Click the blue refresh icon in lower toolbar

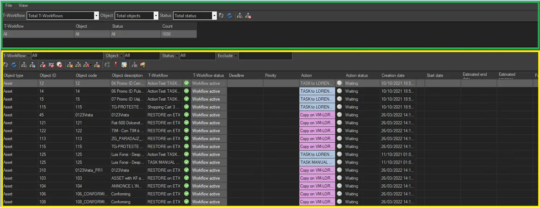click(x=14, y=65)
